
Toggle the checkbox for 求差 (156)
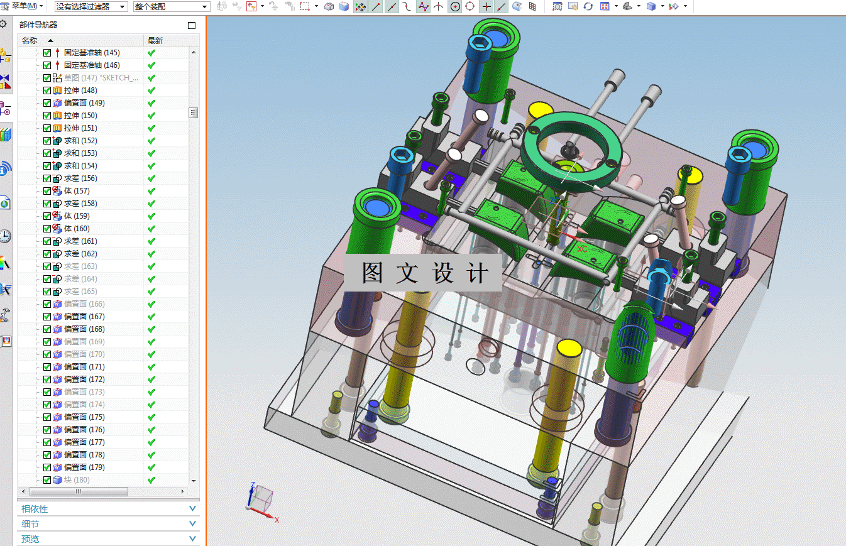(47, 178)
